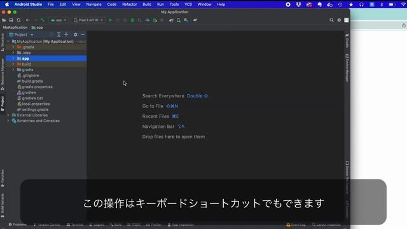
Task: Open the settings gear in the top toolbar
Action: coord(339,20)
